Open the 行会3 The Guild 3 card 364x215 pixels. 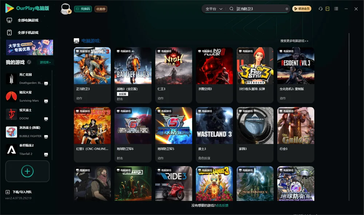click(x=296, y=135)
